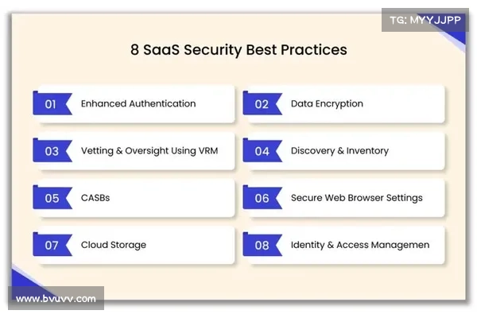Select the 07 numbered flag

click(x=52, y=244)
